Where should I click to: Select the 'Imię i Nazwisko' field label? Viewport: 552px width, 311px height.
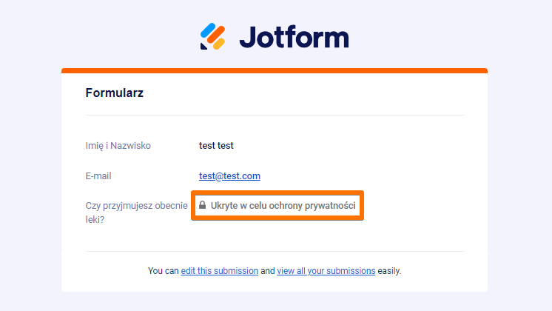tap(118, 146)
